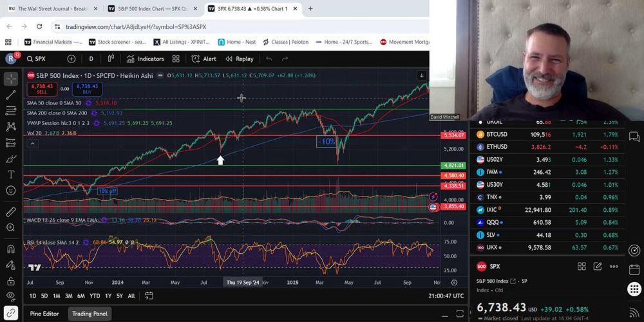Screen dimensions: 644x322
Task: Set chart range to 1D
Action: pyautogui.click(x=33, y=296)
